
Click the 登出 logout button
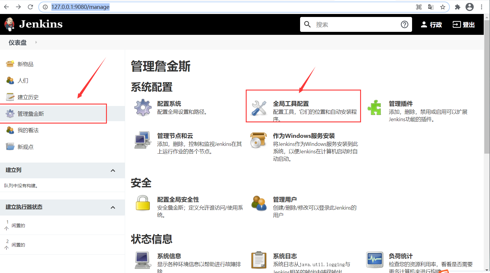point(463,25)
